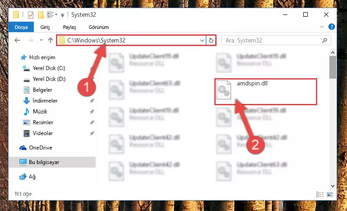
Task: Select Yerel Disk (C:) in sidebar
Action: click(49, 68)
